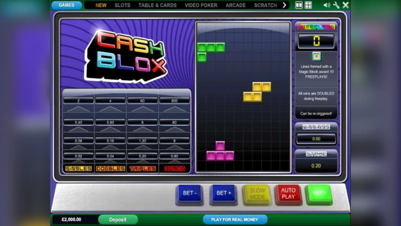Click the 0.16 doubles payout
The width and height of the screenshot is (401, 226).
(x=110, y=141)
